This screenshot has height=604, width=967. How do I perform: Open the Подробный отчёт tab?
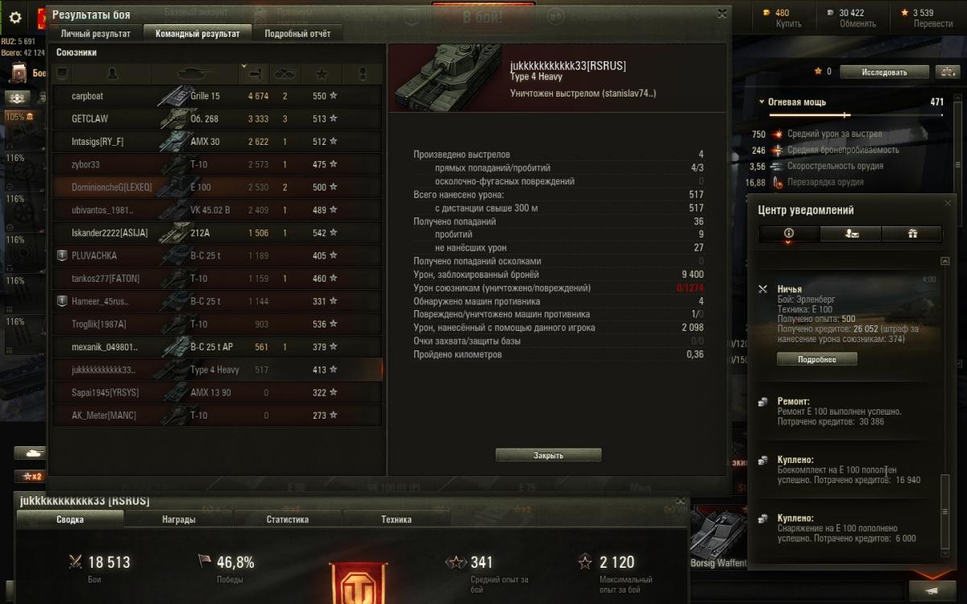click(297, 34)
